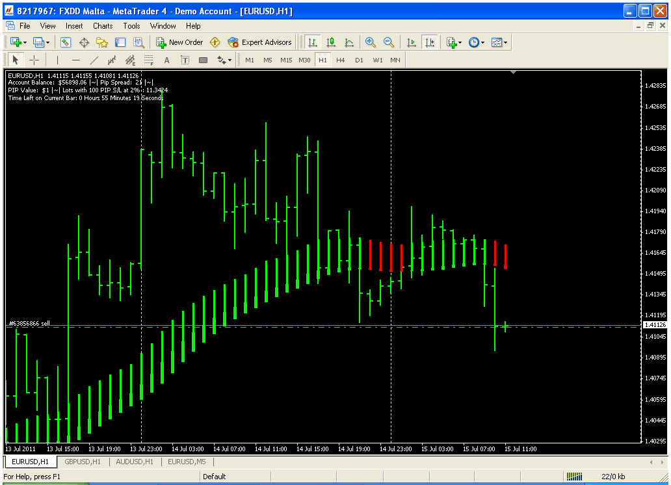The height and width of the screenshot is (485, 671).
Task: Open the Strategy Tester icon
Action: tap(138, 42)
